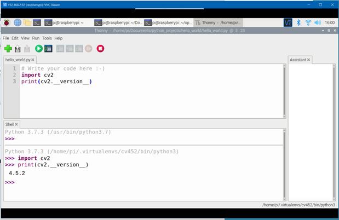
Task: Close the hello_world.py editor tab
Action: pyautogui.click(x=33, y=60)
